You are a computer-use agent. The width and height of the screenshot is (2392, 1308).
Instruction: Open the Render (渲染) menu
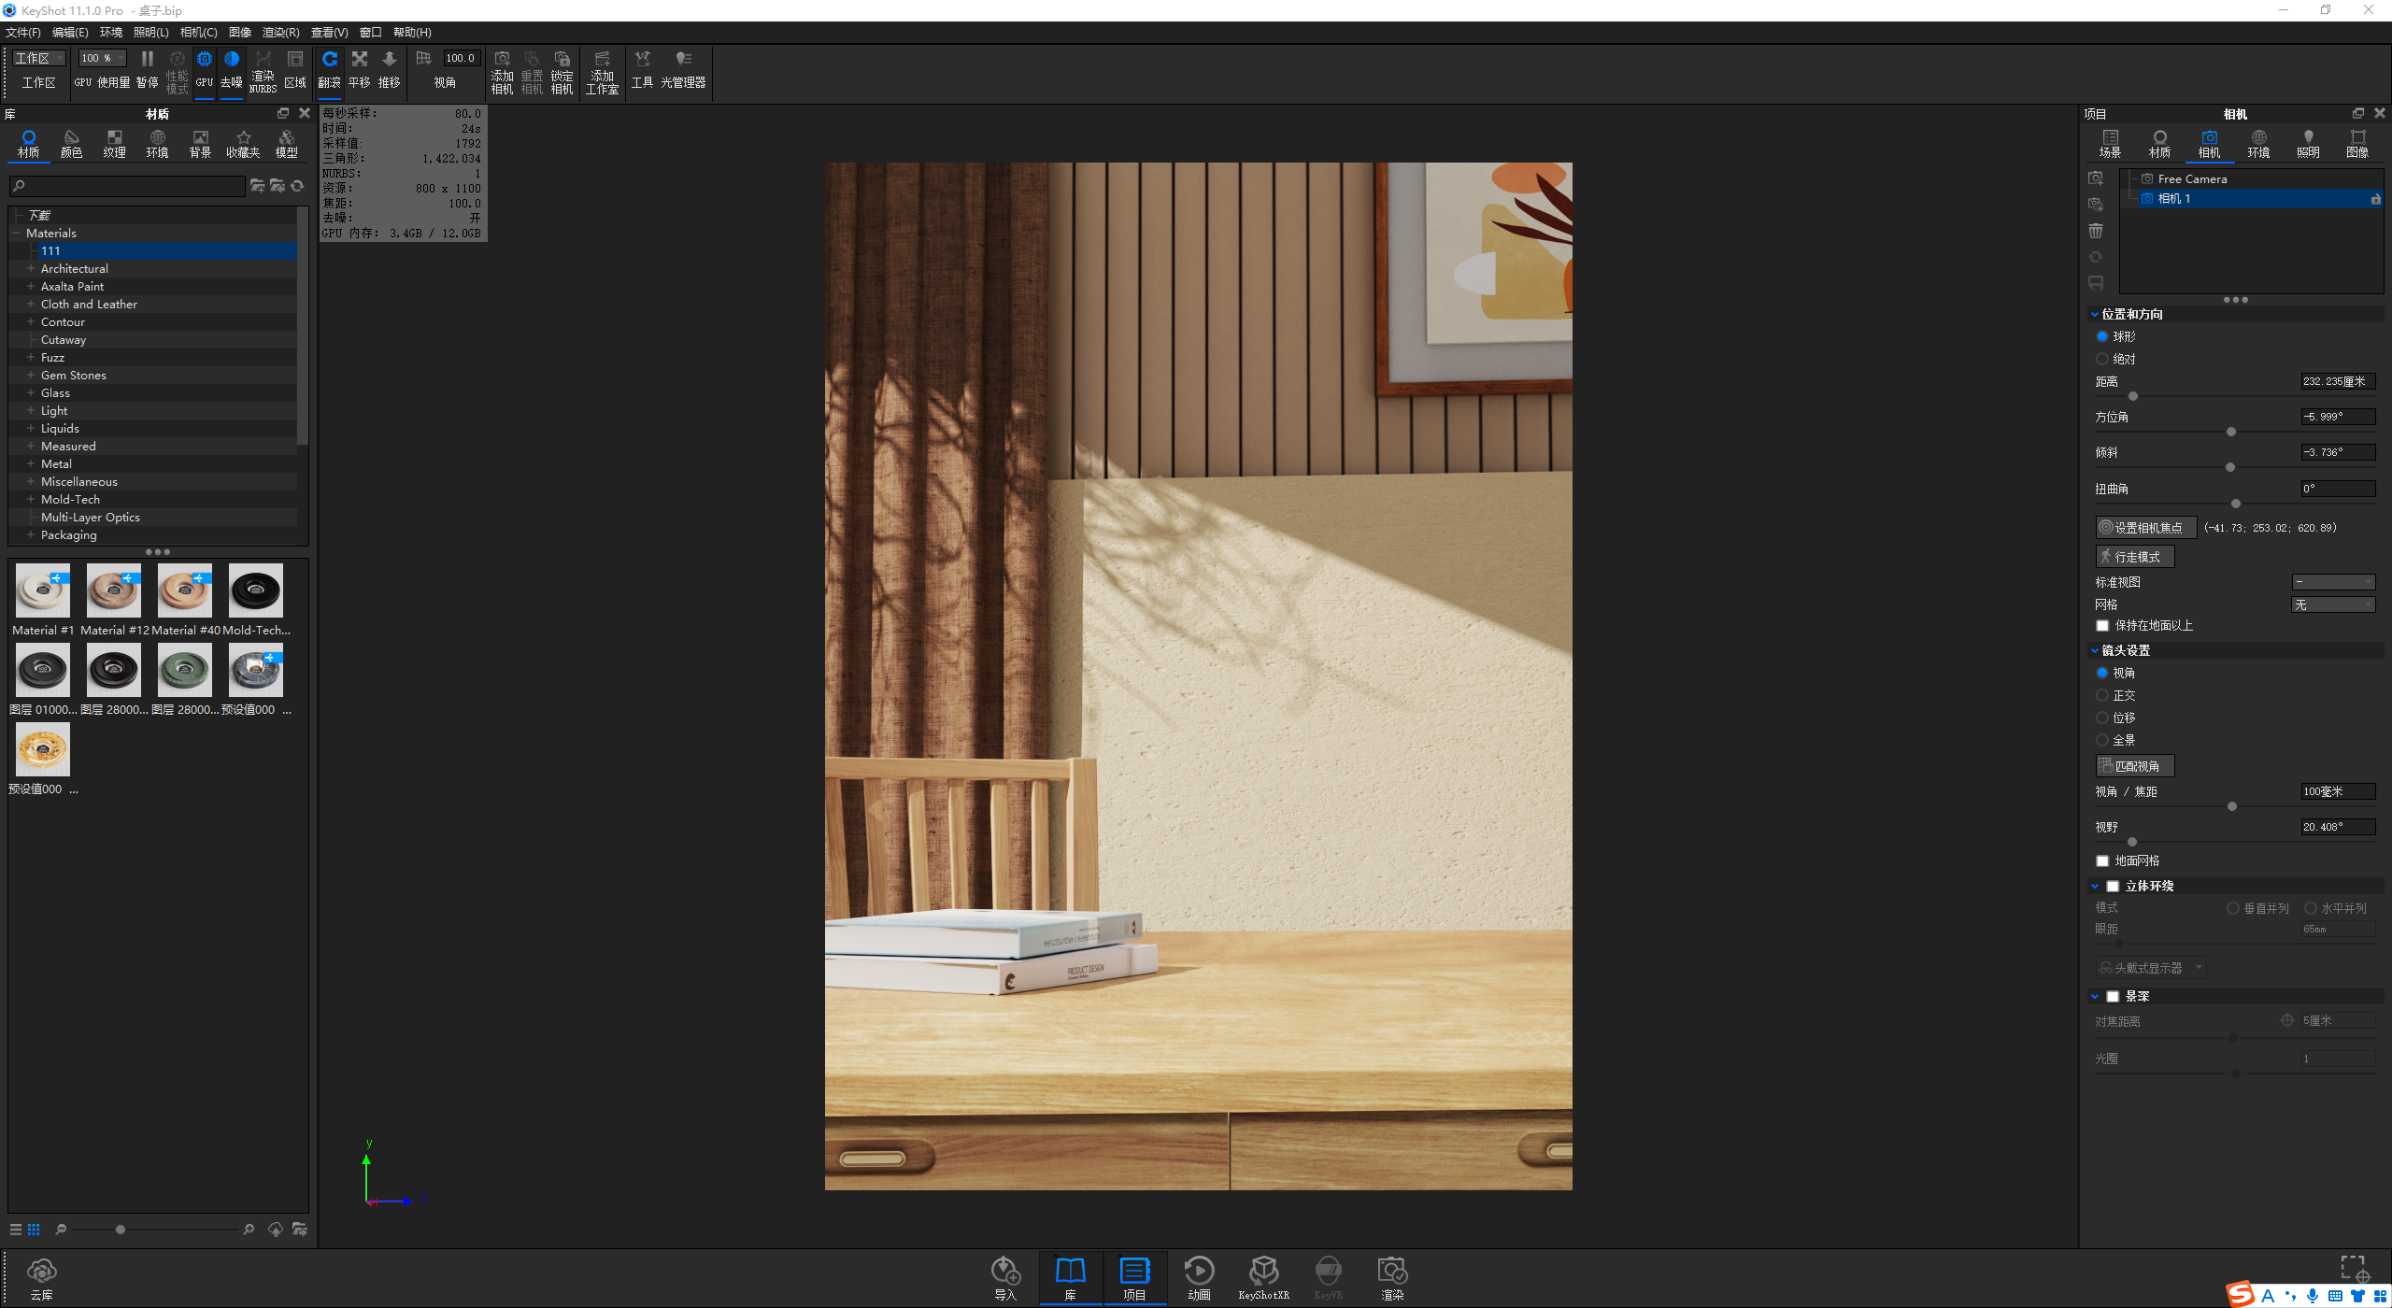280,33
